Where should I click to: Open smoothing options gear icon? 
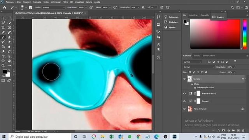(x=143, y=7)
